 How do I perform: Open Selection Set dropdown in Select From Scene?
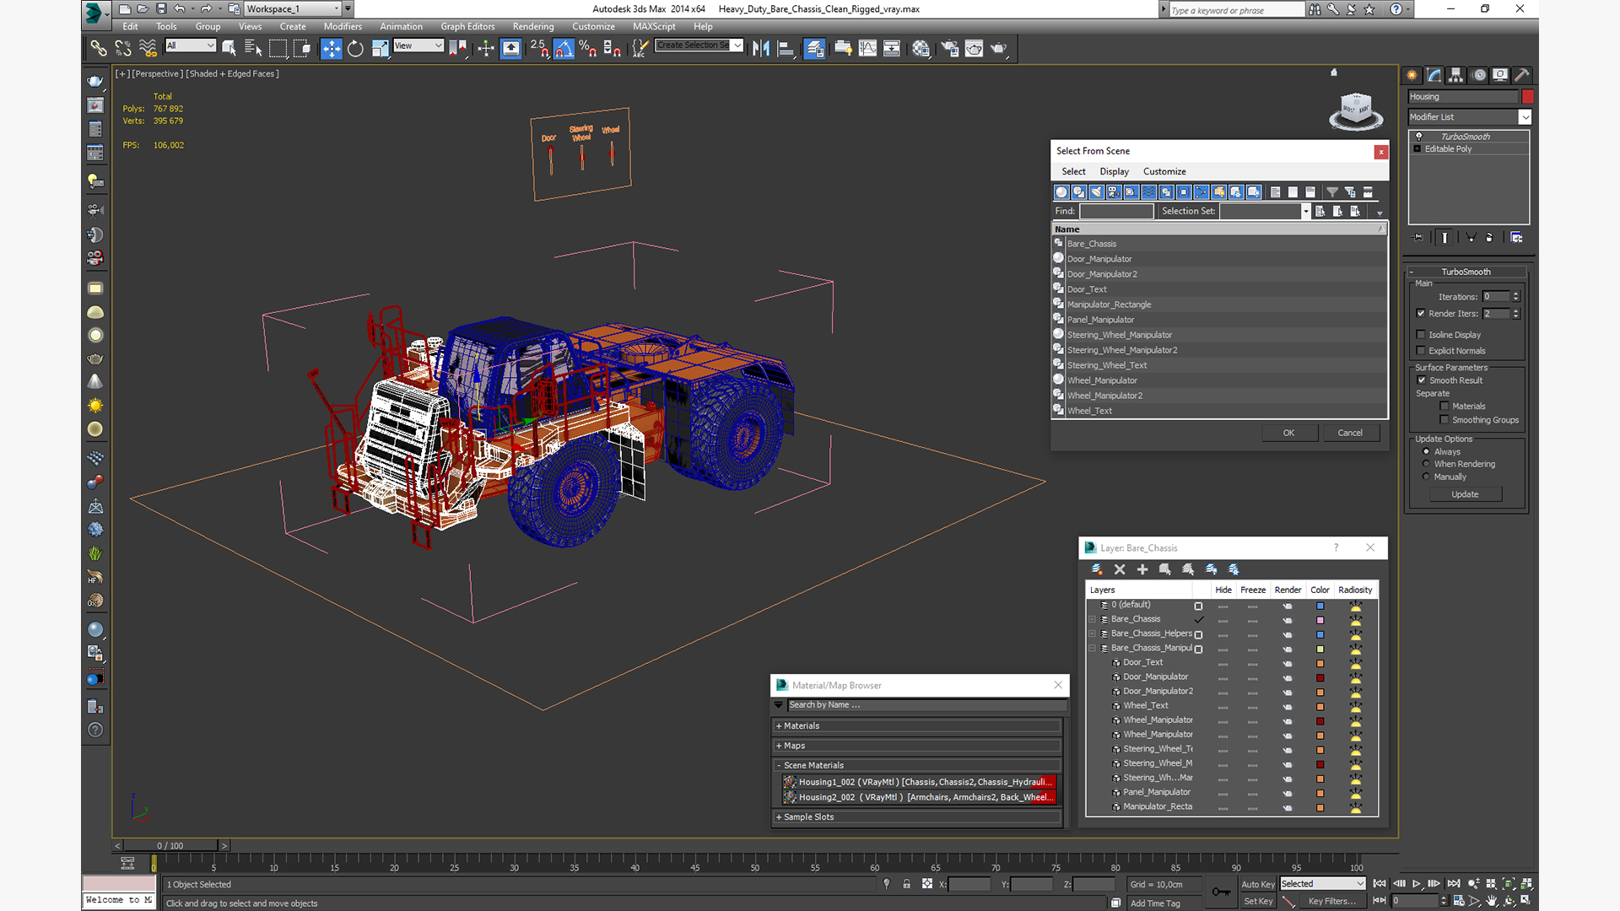pyautogui.click(x=1305, y=212)
